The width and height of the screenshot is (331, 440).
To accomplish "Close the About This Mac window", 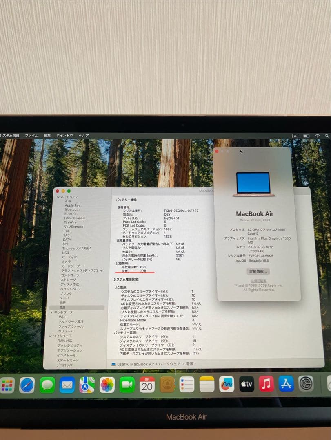I will pos(217,152).
